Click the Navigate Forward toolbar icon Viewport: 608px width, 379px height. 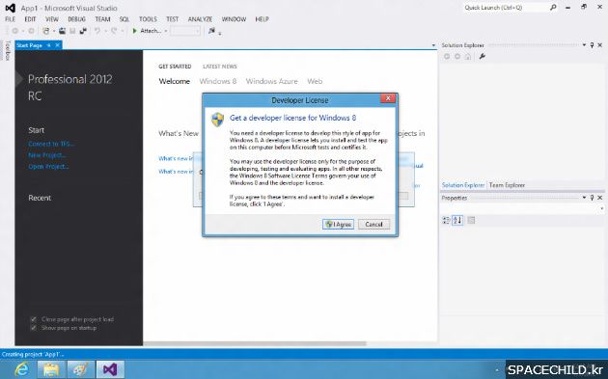32,31
